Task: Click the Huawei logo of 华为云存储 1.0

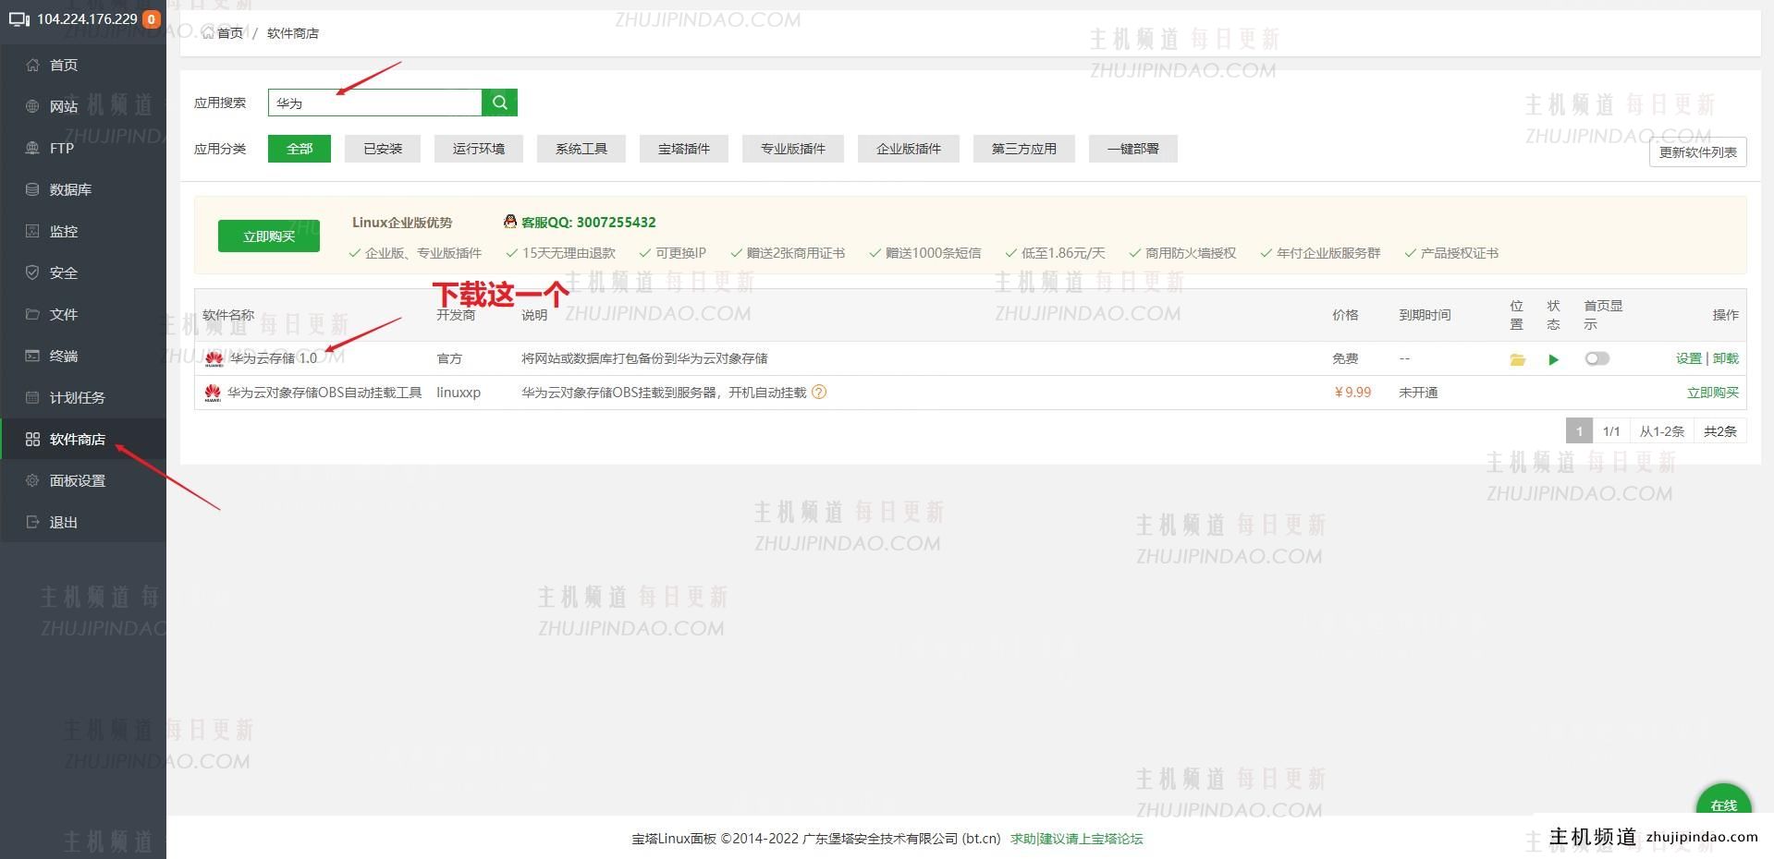Action: [x=214, y=358]
